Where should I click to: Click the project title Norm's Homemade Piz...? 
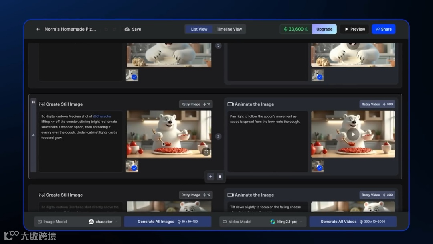tap(70, 29)
